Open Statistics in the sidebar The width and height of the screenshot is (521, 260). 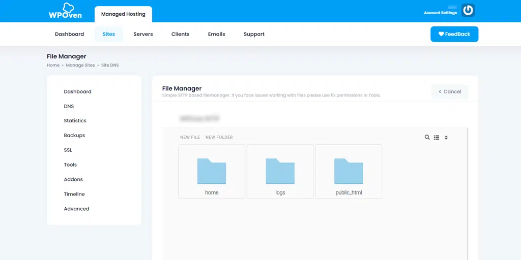[x=75, y=121]
